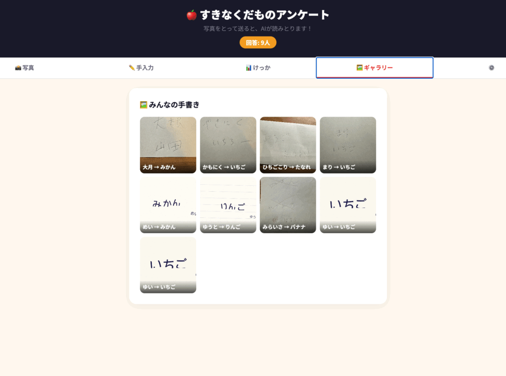Switch to the 写真 tab

tap(25, 68)
